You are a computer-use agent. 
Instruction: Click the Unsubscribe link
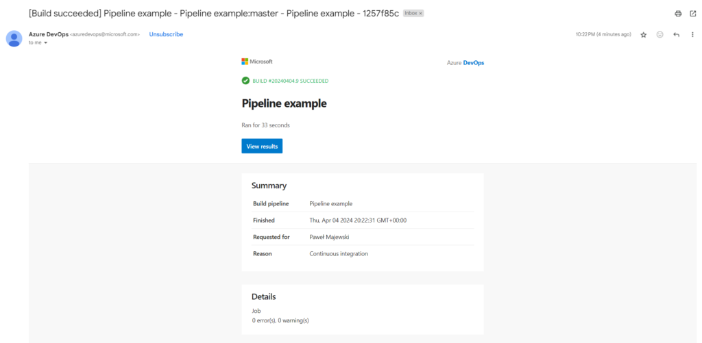tap(166, 34)
